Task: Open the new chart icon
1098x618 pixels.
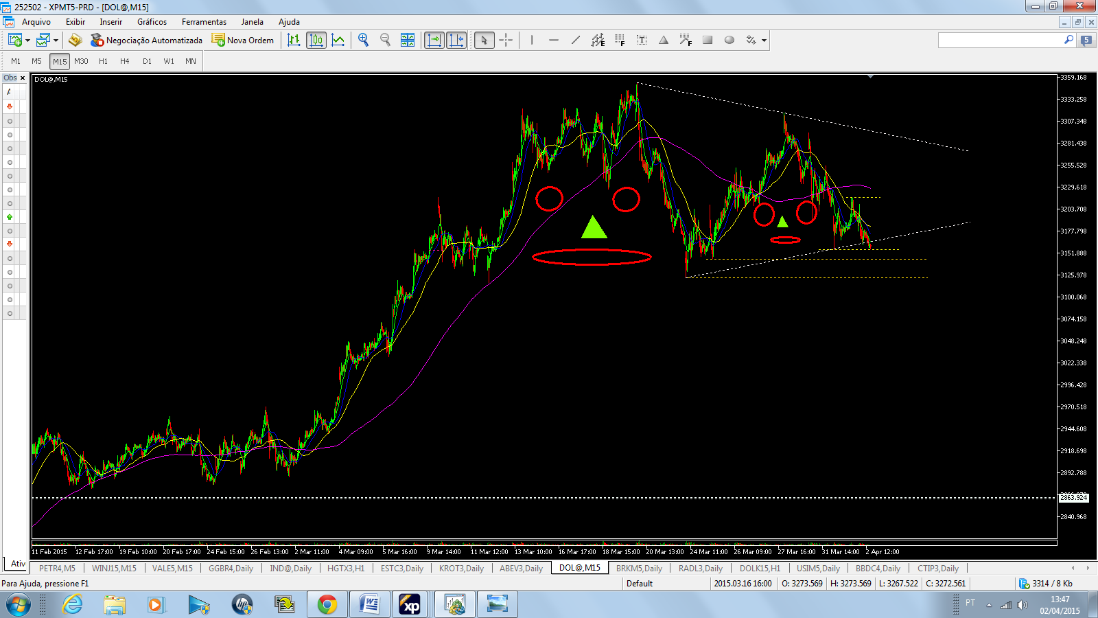Action: 14,40
